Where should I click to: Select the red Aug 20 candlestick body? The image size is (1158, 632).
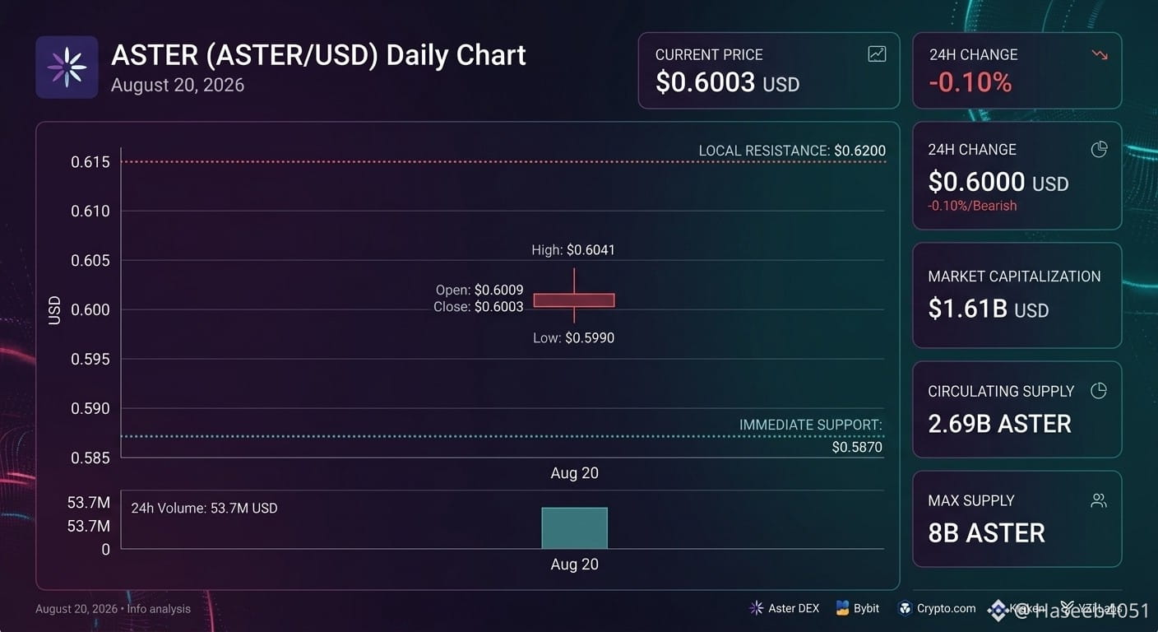[x=574, y=300]
